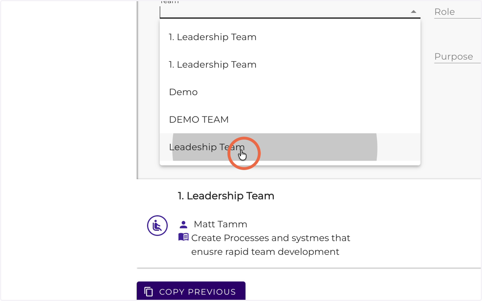Image resolution: width=482 pixels, height=301 pixels.
Task: Collapse the Team dropdown arrow
Action: pos(413,12)
